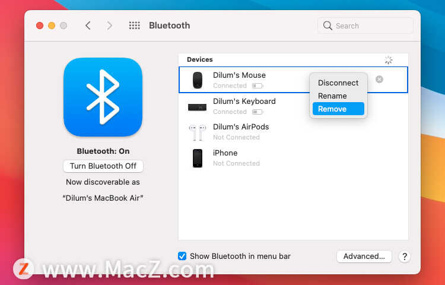The width and height of the screenshot is (445, 285).
Task: Choose Rename from the context menu
Action: [x=338, y=96]
